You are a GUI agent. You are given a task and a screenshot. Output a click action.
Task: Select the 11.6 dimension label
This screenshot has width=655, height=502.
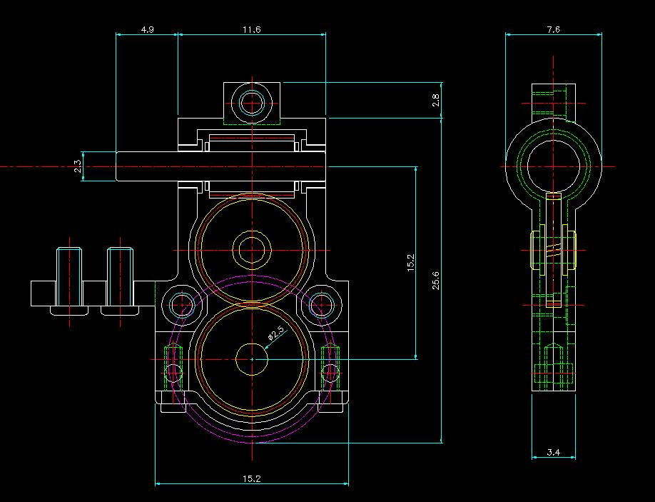point(251,29)
